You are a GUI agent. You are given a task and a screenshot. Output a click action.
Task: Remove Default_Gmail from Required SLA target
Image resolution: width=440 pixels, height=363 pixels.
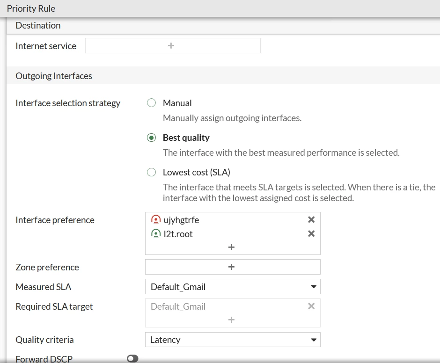311,306
